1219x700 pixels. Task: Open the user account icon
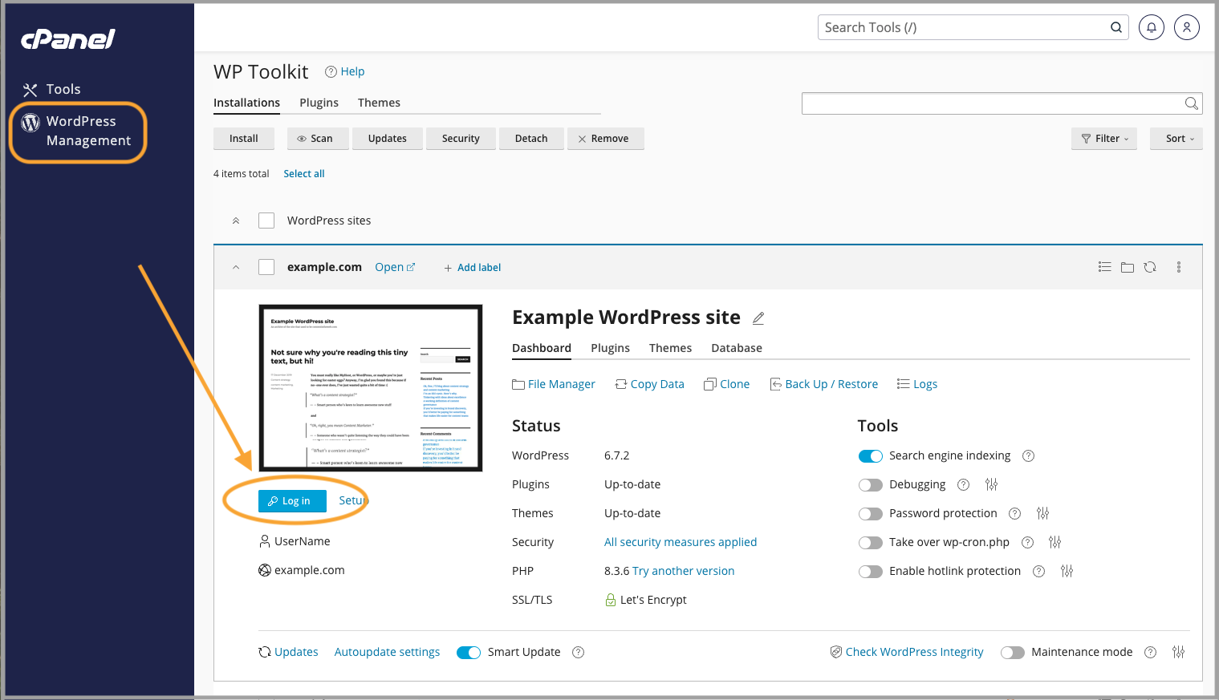coord(1186,27)
